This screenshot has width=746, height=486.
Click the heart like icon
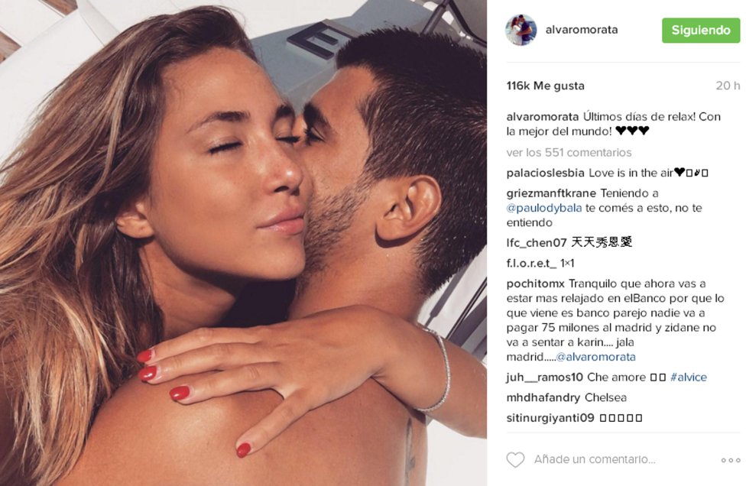[x=515, y=459]
